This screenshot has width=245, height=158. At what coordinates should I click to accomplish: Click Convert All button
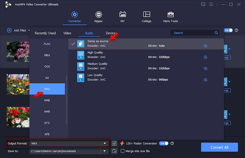point(219,147)
